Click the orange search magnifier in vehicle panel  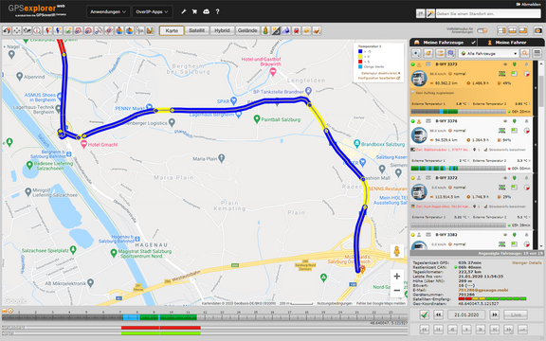tap(525, 53)
